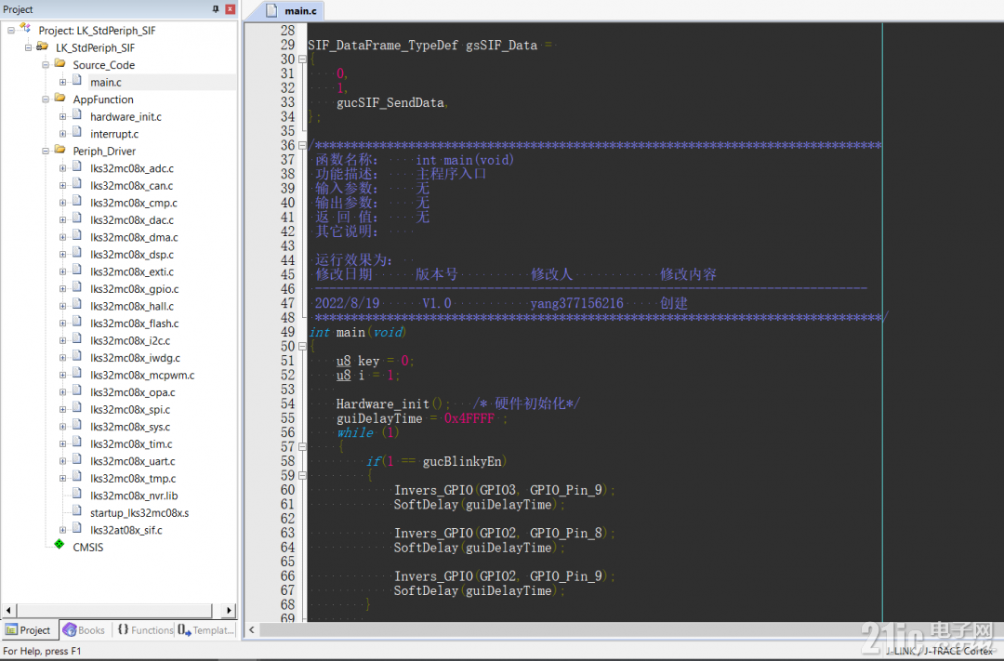Viewport: 1004px width, 661px height.
Task: Click the main.c editor tab
Action: point(292,10)
